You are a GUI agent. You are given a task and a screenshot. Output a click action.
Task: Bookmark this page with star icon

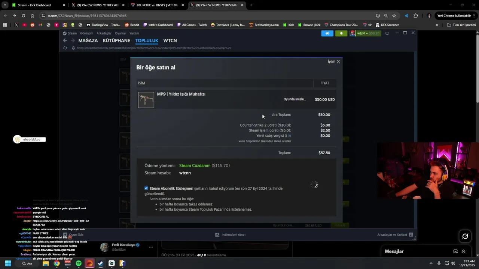click(394, 16)
